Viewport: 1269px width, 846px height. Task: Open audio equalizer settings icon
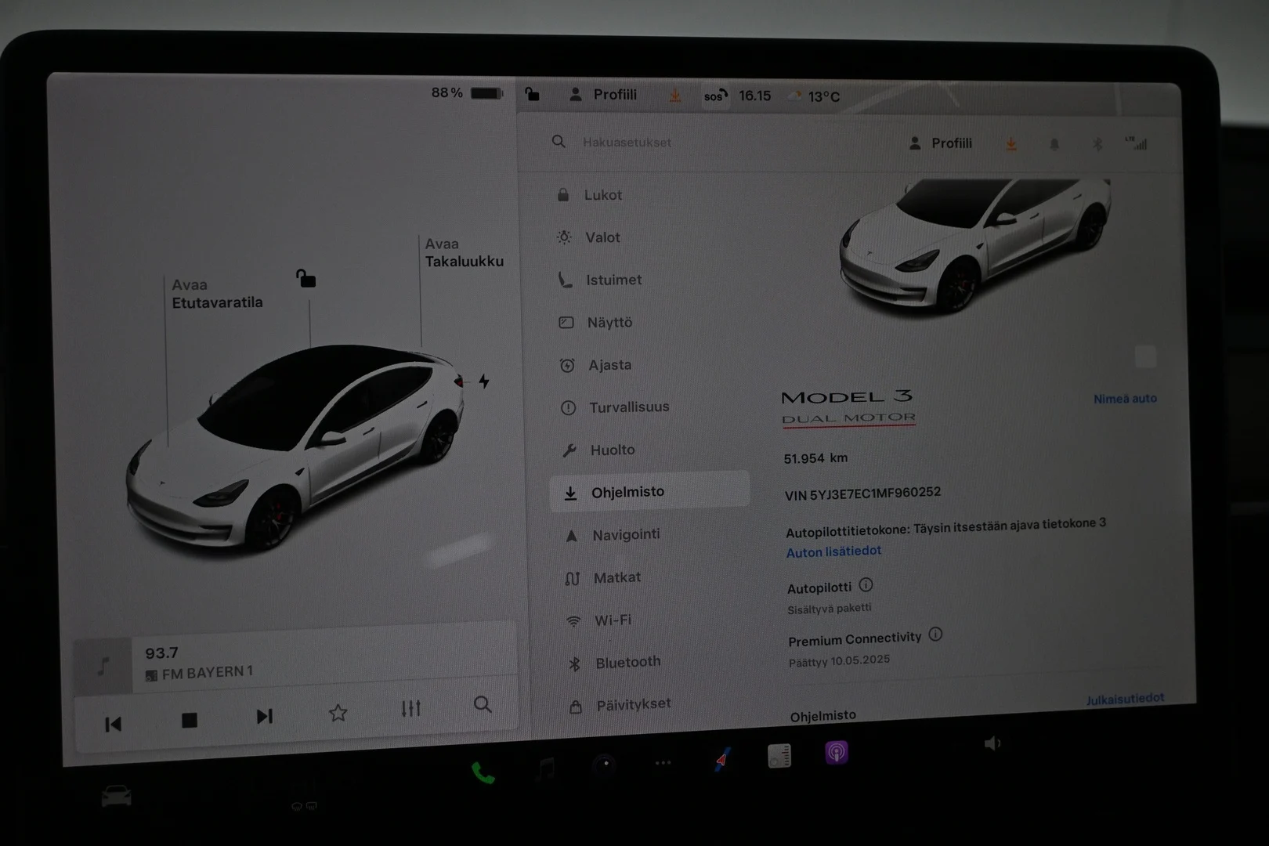(x=410, y=708)
